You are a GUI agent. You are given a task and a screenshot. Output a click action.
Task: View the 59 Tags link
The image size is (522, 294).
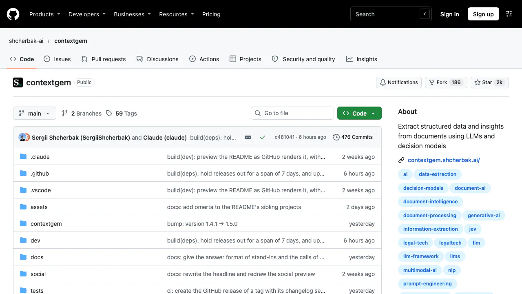(x=122, y=114)
